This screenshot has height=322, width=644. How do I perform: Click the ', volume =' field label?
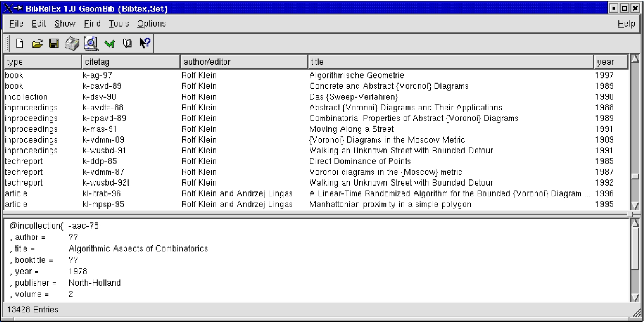(29, 294)
